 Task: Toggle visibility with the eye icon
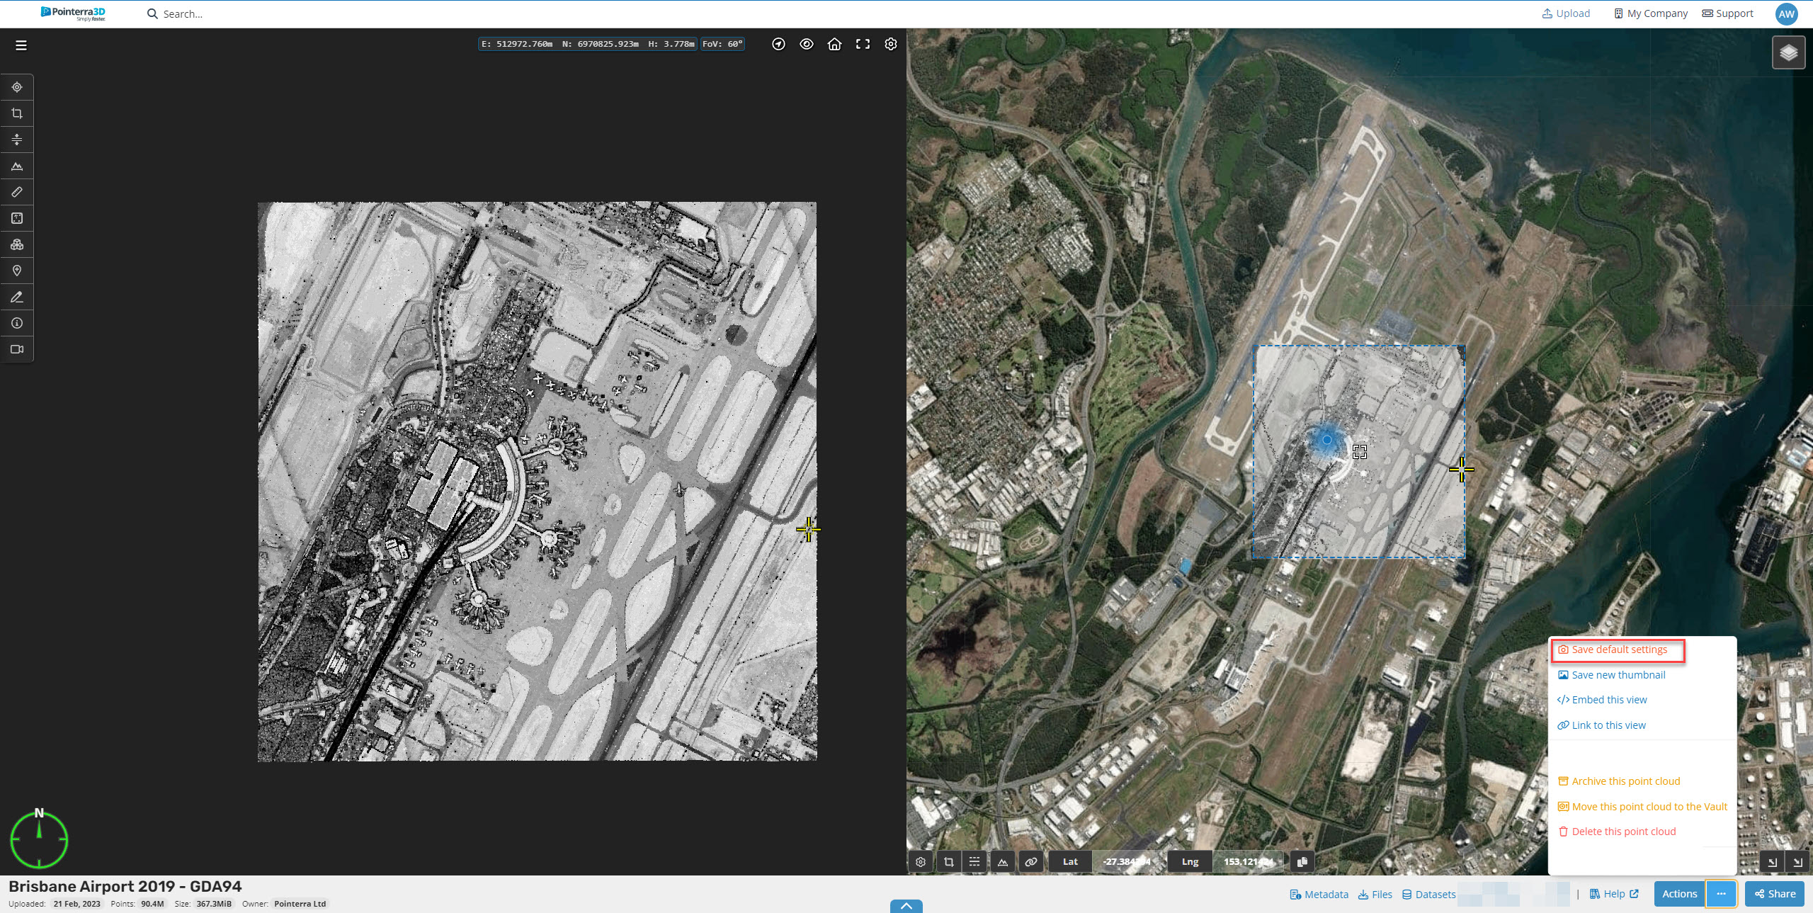tap(806, 44)
